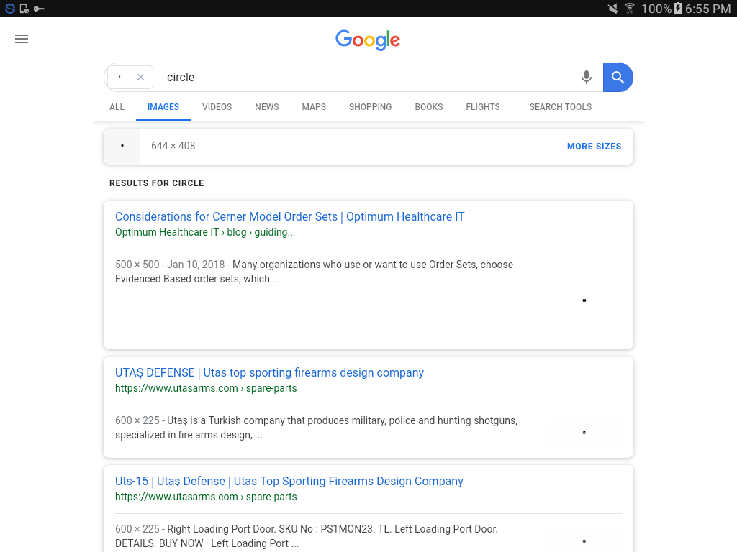Tap the device-cast icon in the status bar

click(24, 9)
